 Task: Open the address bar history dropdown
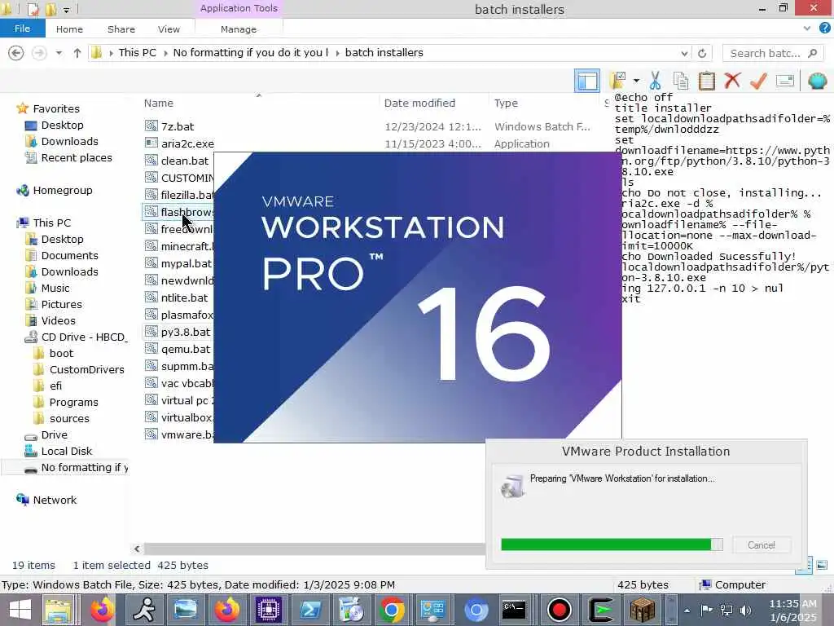point(684,53)
